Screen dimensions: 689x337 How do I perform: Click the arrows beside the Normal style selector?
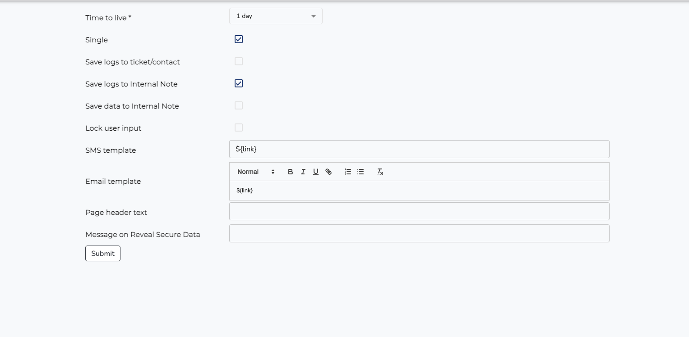point(273,172)
